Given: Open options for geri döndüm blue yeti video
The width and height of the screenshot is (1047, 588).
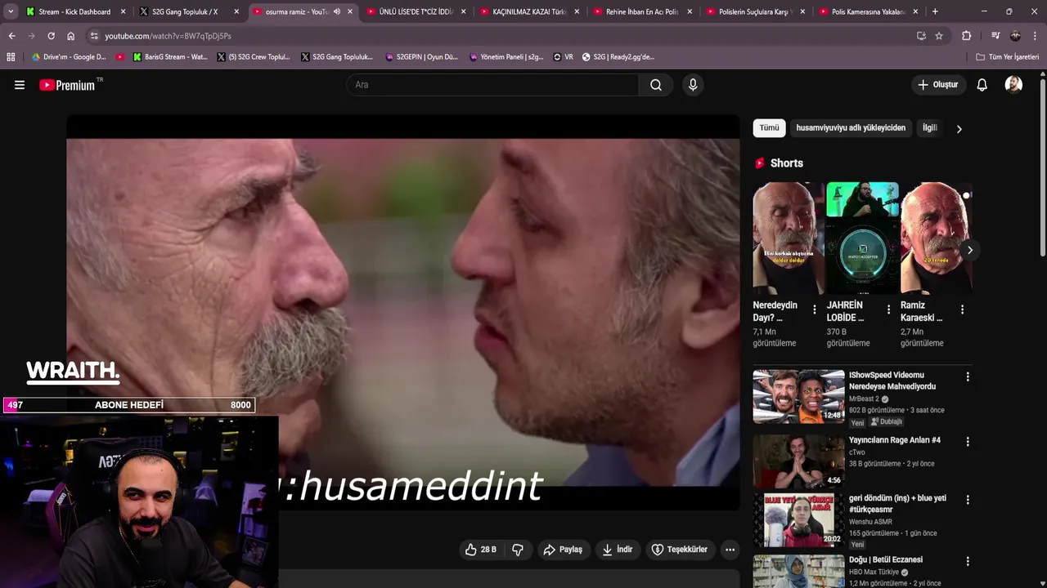Looking at the screenshot, I should (968, 499).
